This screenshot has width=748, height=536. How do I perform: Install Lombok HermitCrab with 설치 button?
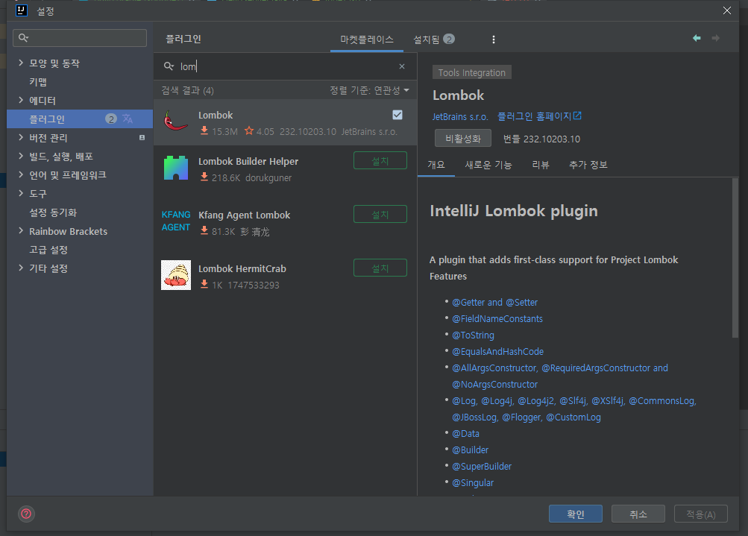pos(380,268)
